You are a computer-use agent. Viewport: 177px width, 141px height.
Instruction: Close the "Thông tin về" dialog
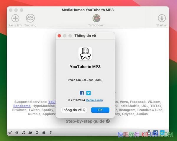(x=59, y=36)
